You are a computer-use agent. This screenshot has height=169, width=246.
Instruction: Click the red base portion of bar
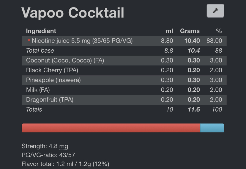coord(111,128)
